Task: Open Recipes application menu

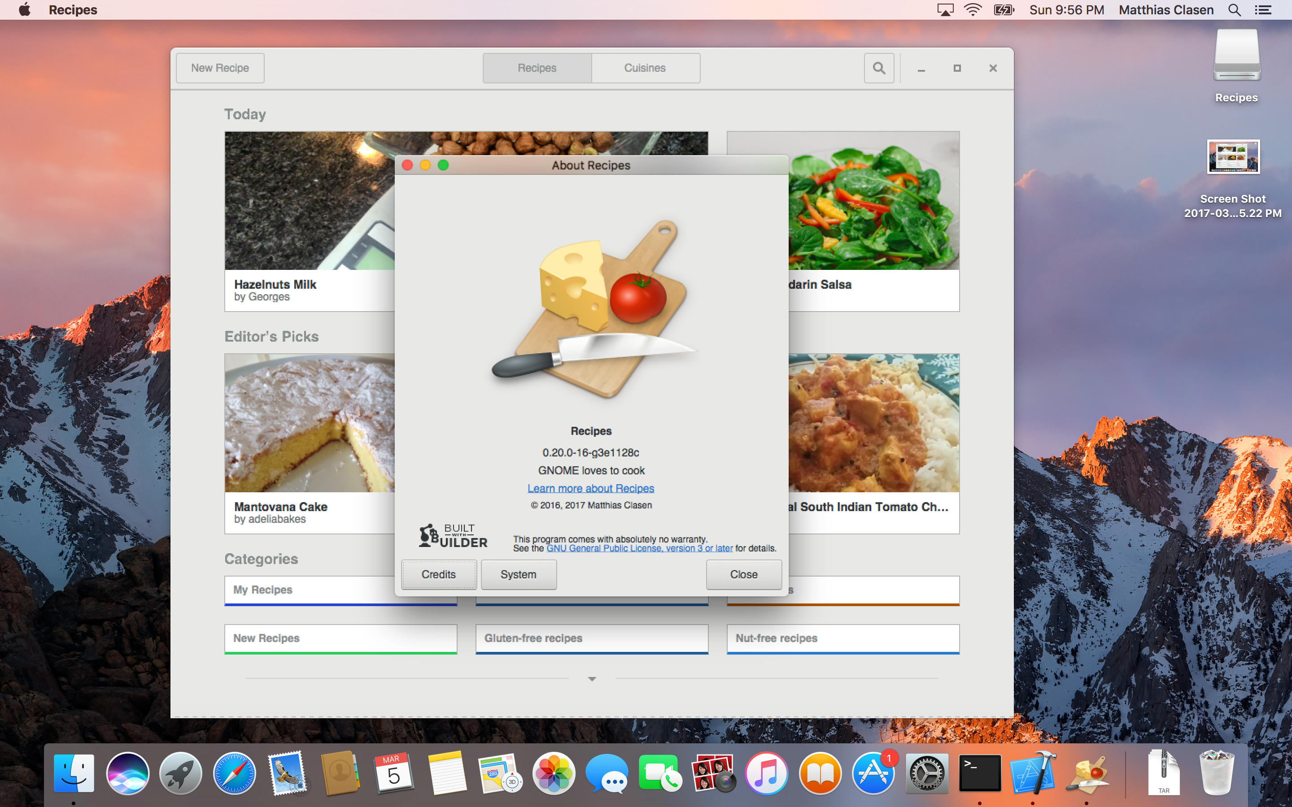Action: [x=73, y=9]
